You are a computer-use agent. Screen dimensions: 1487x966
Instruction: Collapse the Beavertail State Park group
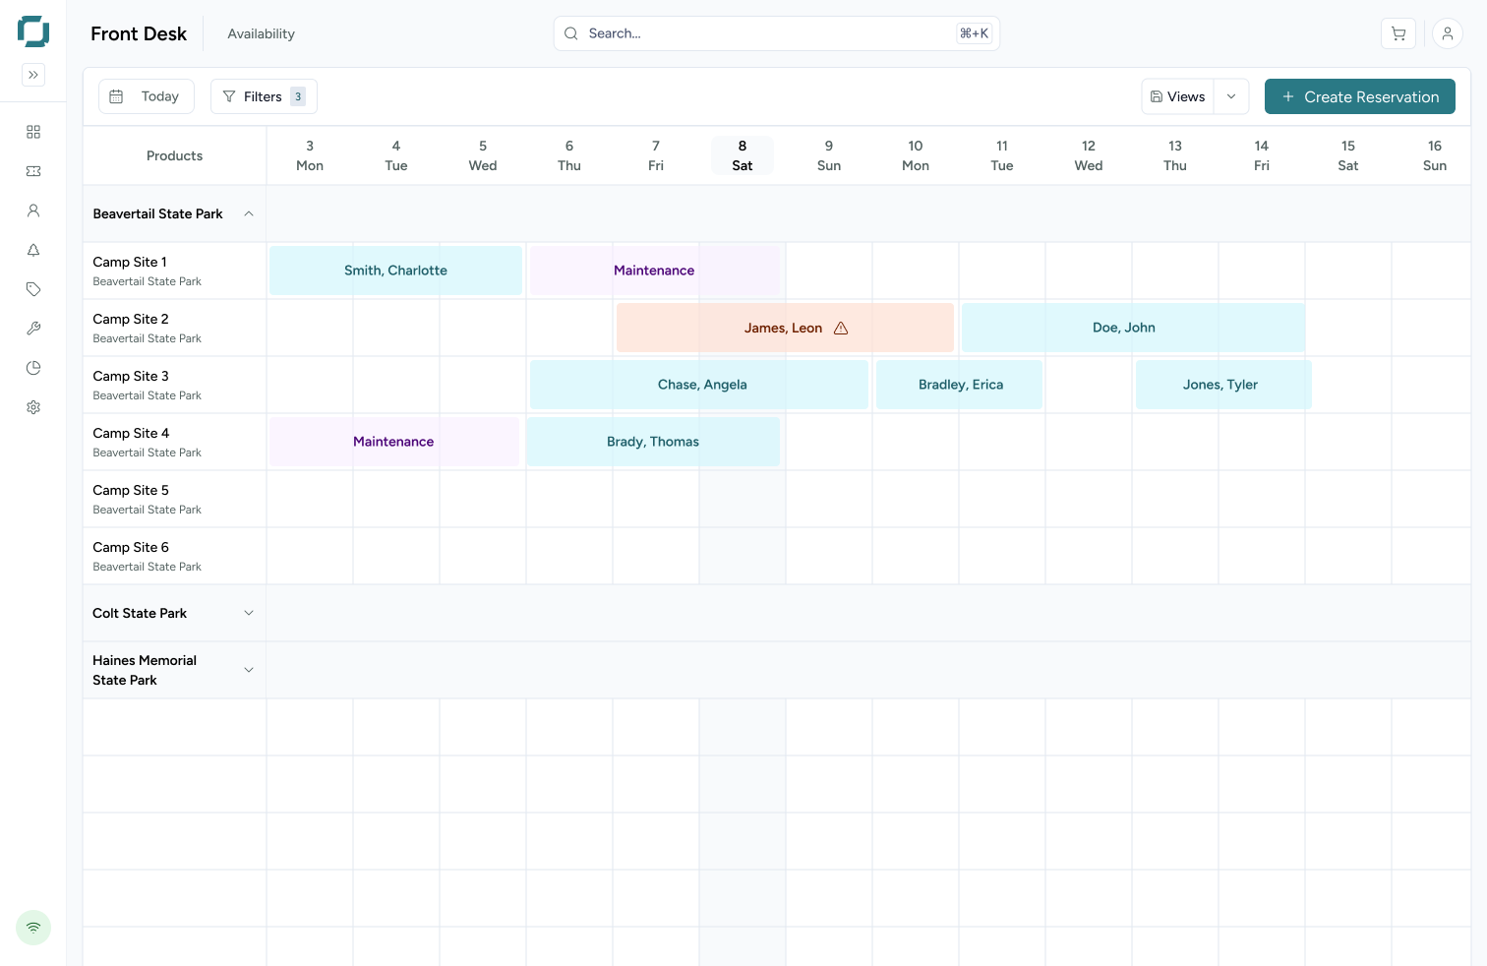click(x=249, y=213)
